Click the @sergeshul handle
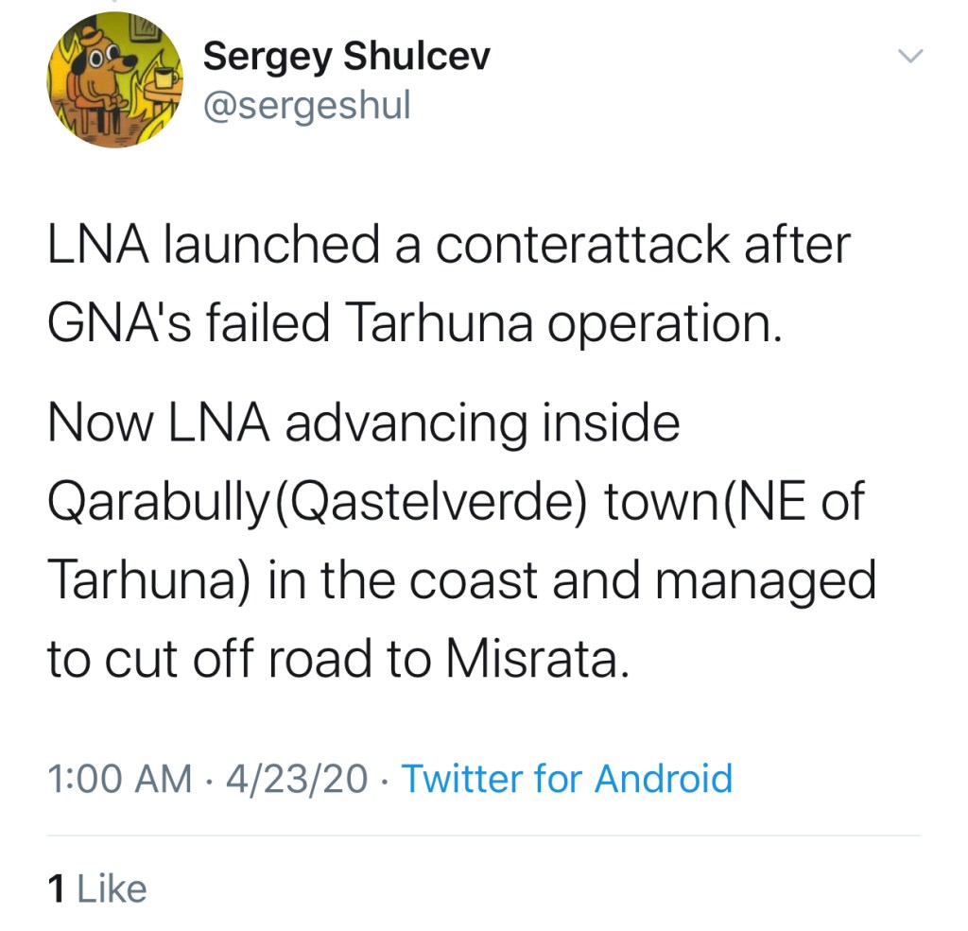The width and height of the screenshot is (968, 931). pos(307,105)
